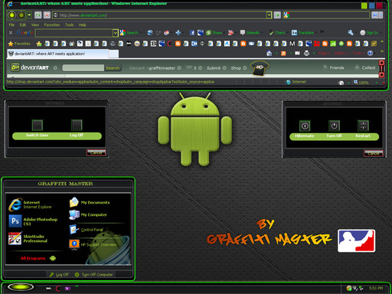Click the Hibernate power icon
This screenshot has width=392, height=294.
point(305,126)
